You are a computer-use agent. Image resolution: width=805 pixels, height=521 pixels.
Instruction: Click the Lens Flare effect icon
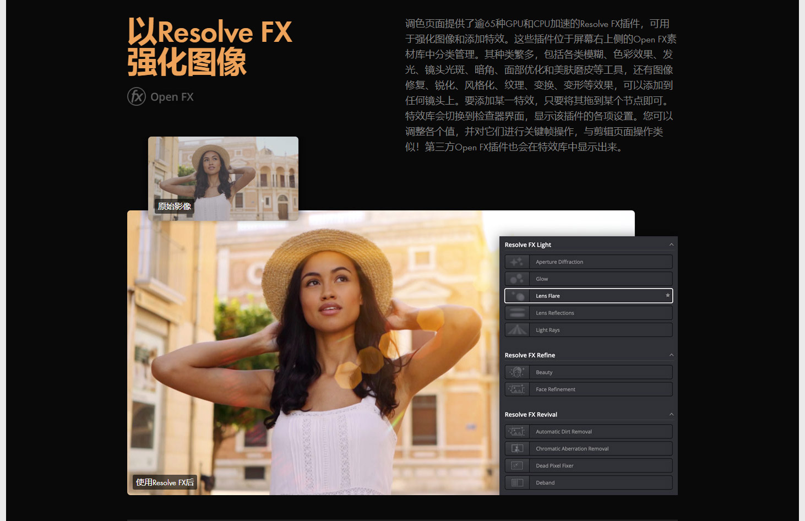click(x=517, y=296)
